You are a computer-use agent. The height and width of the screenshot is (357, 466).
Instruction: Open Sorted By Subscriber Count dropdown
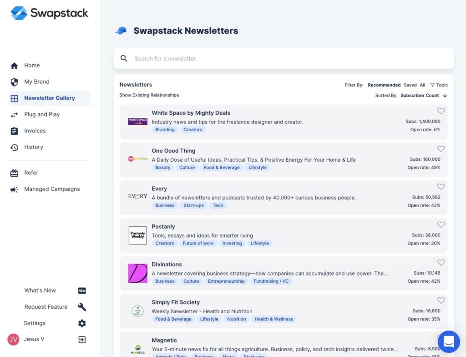click(420, 96)
